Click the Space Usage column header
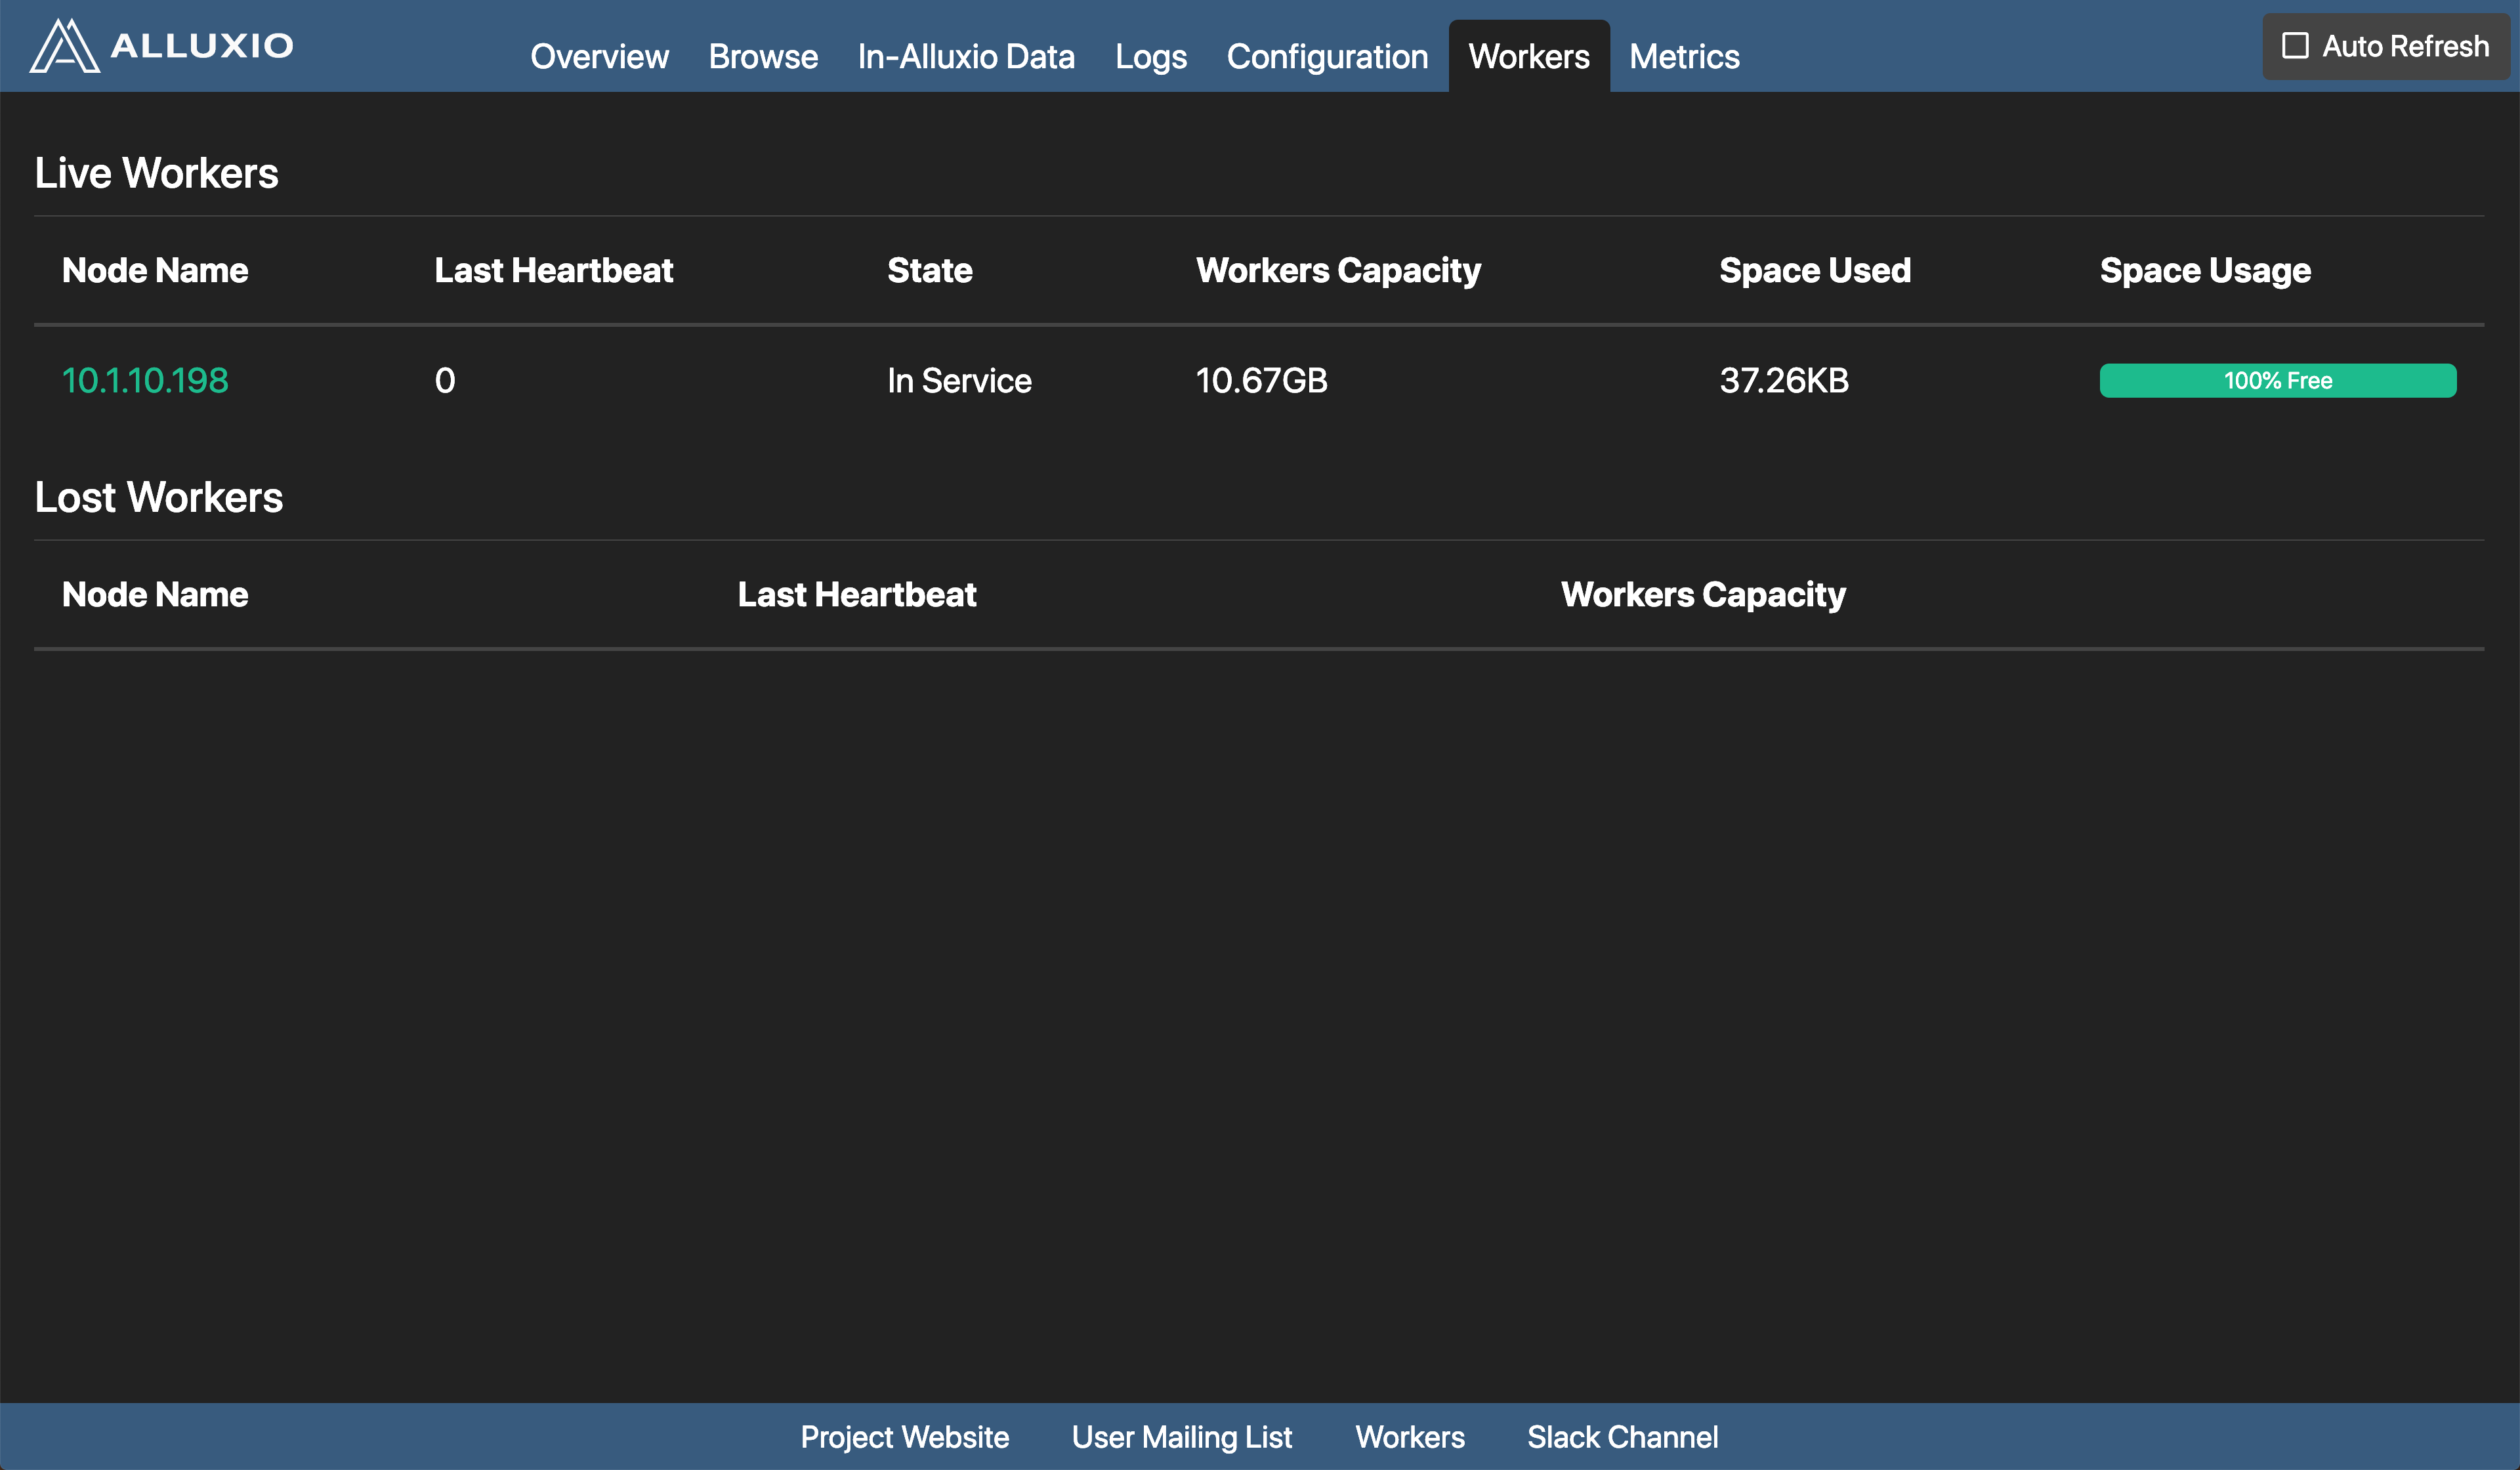Screen dimensions: 2520x1470 pyautogui.click(x=2205, y=270)
